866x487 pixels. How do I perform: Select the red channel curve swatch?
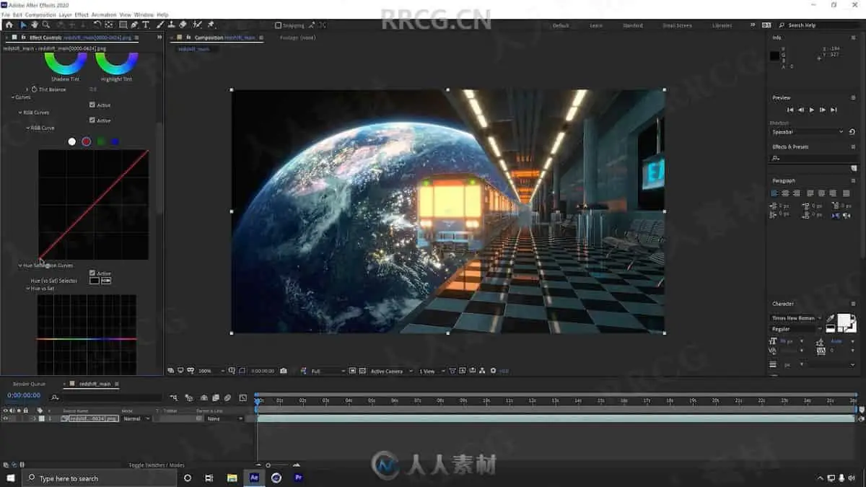(x=87, y=141)
